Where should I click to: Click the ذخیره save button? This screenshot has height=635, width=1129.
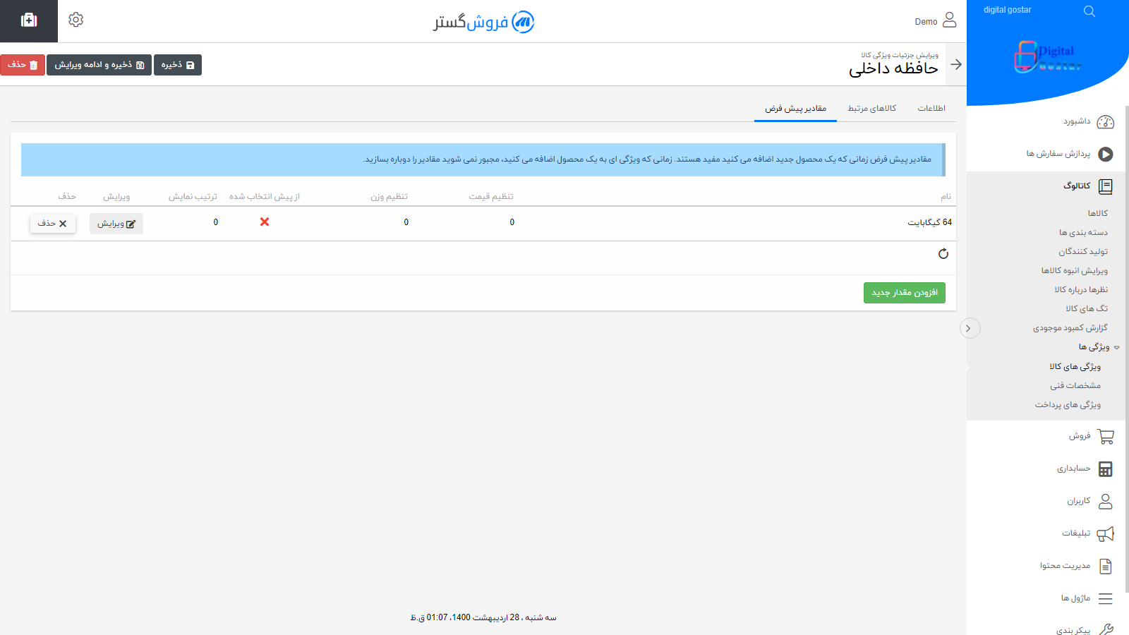(177, 64)
